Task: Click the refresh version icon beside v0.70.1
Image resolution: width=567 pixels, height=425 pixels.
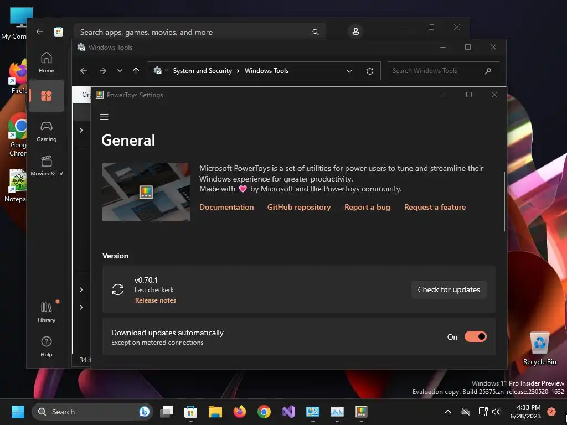Action: pyautogui.click(x=118, y=289)
